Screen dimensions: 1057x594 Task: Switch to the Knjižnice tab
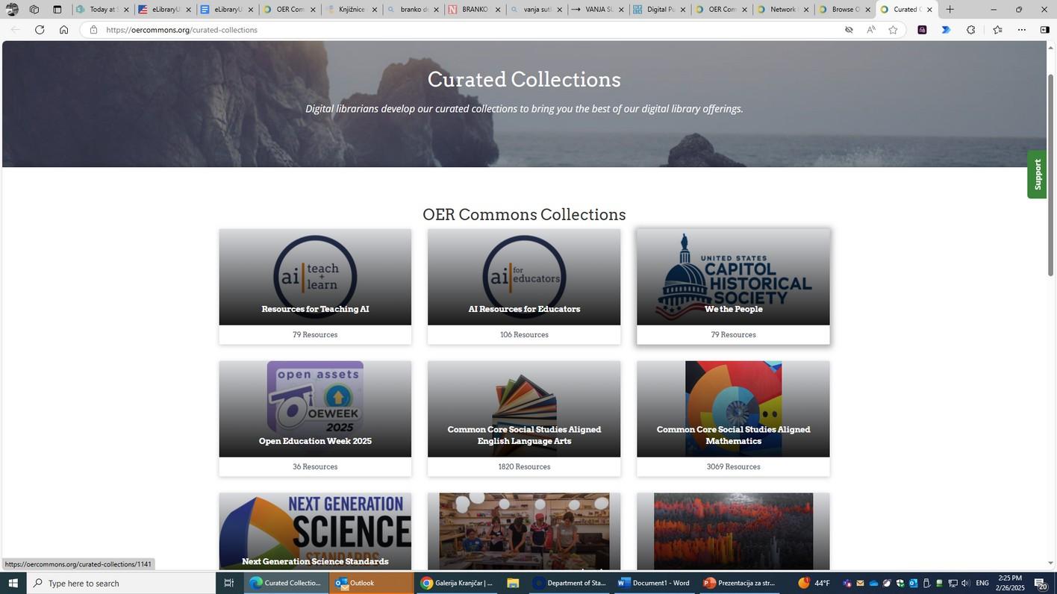point(351,10)
